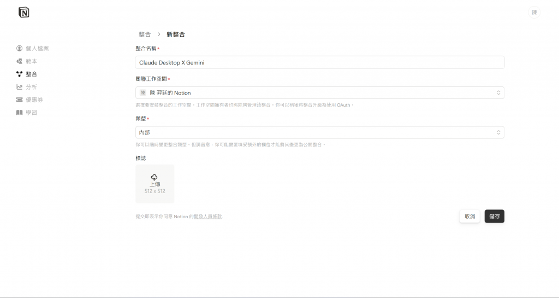The image size is (559, 298).
Task: Click the 分析 analytics chart icon
Action: pos(19,87)
